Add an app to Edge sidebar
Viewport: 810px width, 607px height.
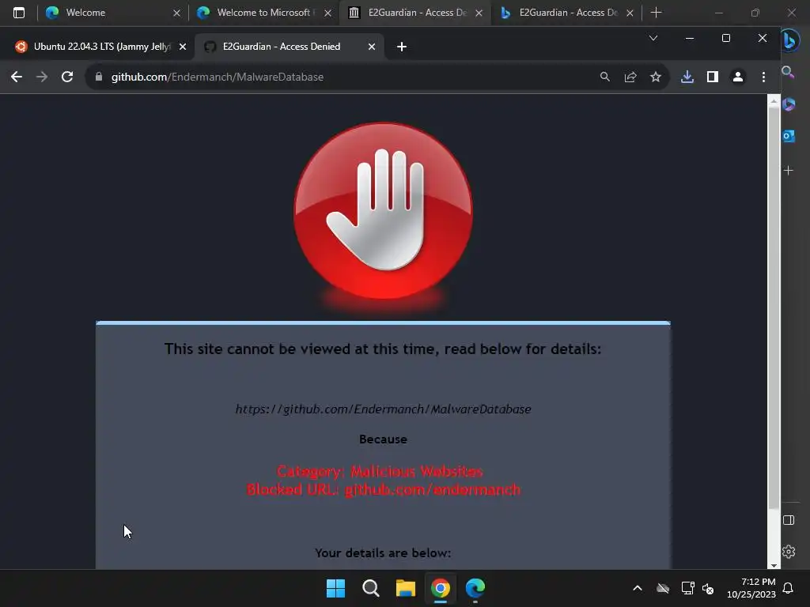click(x=789, y=171)
